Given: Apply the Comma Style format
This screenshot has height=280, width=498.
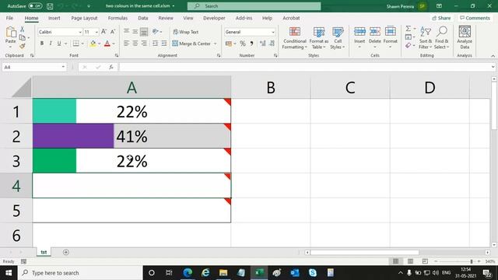Looking at the screenshot, I should click(x=251, y=44).
